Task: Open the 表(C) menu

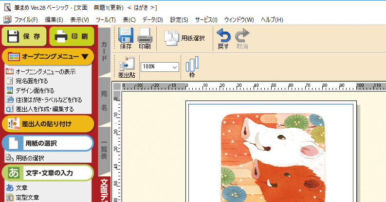Action: pos(129,19)
